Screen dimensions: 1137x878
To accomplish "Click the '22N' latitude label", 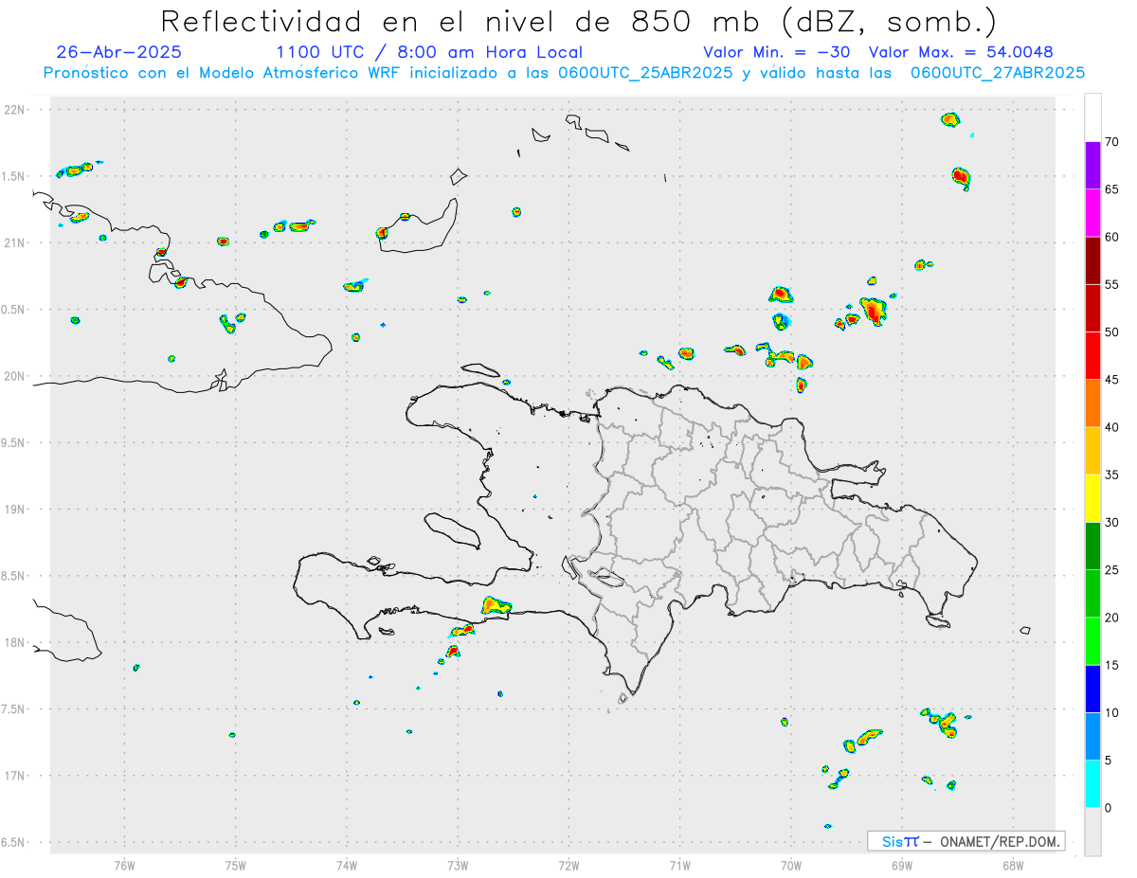I will 15,110.
